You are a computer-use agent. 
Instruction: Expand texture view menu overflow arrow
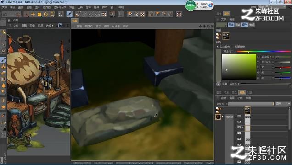click(x=52, y=26)
